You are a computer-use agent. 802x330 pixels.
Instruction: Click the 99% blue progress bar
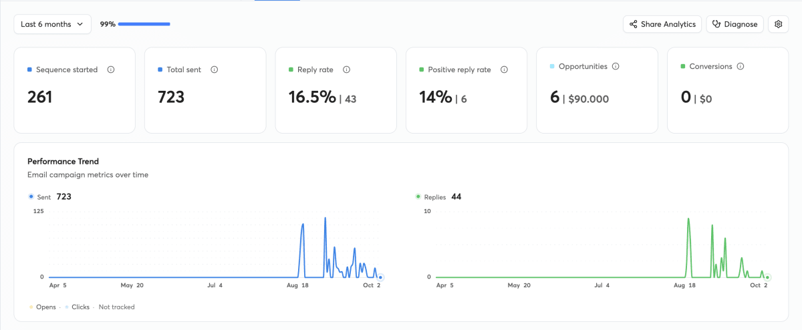144,24
